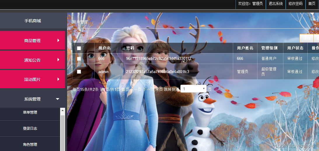Open 登录日志 submenu item
This screenshot has width=319, height=151.
[x=30, y=129]
